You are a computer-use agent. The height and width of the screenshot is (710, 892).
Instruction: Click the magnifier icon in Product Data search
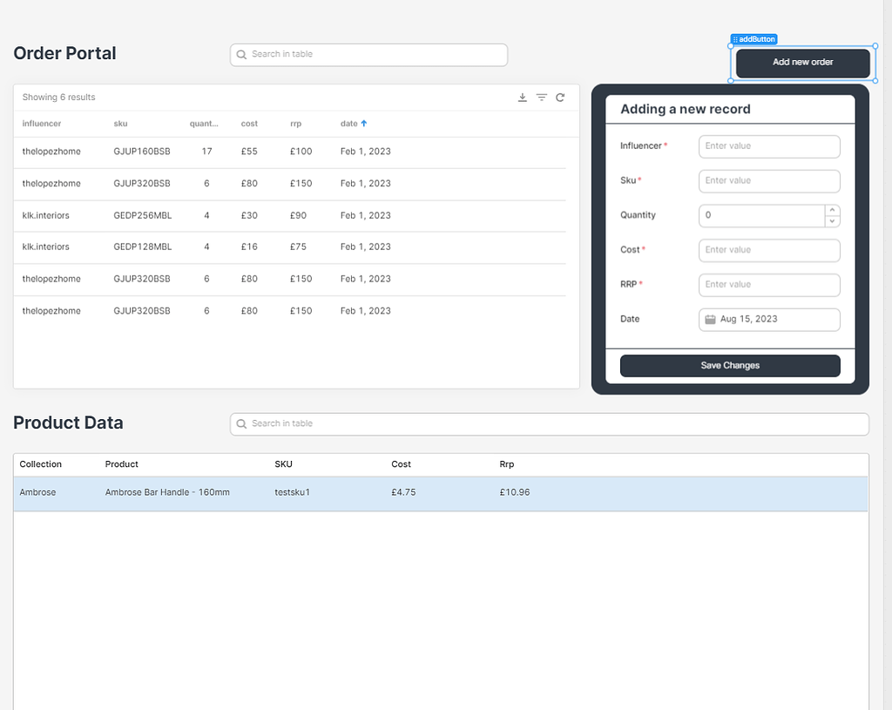tap(241, 423)
